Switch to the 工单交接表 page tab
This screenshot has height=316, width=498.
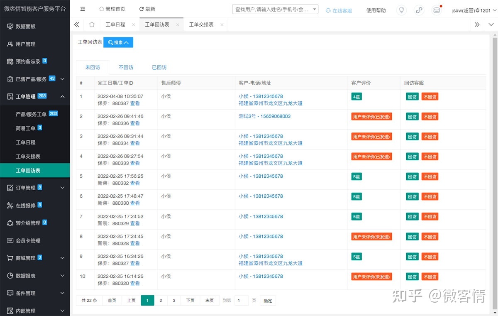click(x=201, y=24)
